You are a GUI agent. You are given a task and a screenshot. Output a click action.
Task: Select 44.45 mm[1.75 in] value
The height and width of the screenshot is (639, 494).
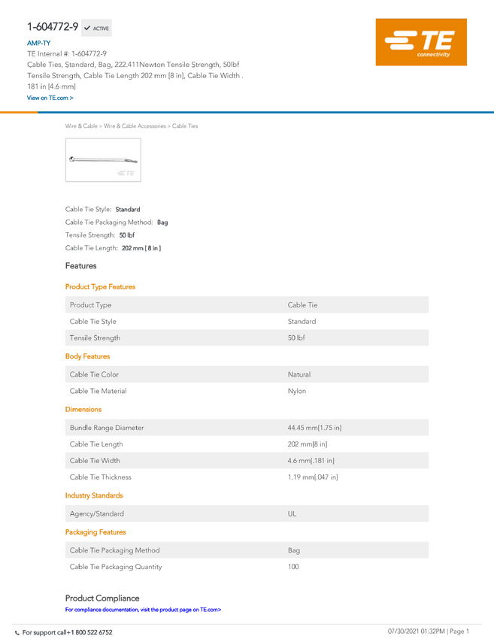pos(314,428)
